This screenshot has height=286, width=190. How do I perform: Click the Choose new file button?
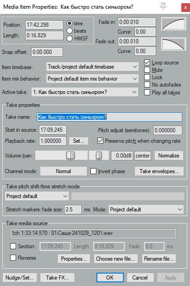click(x=116, y=259)
